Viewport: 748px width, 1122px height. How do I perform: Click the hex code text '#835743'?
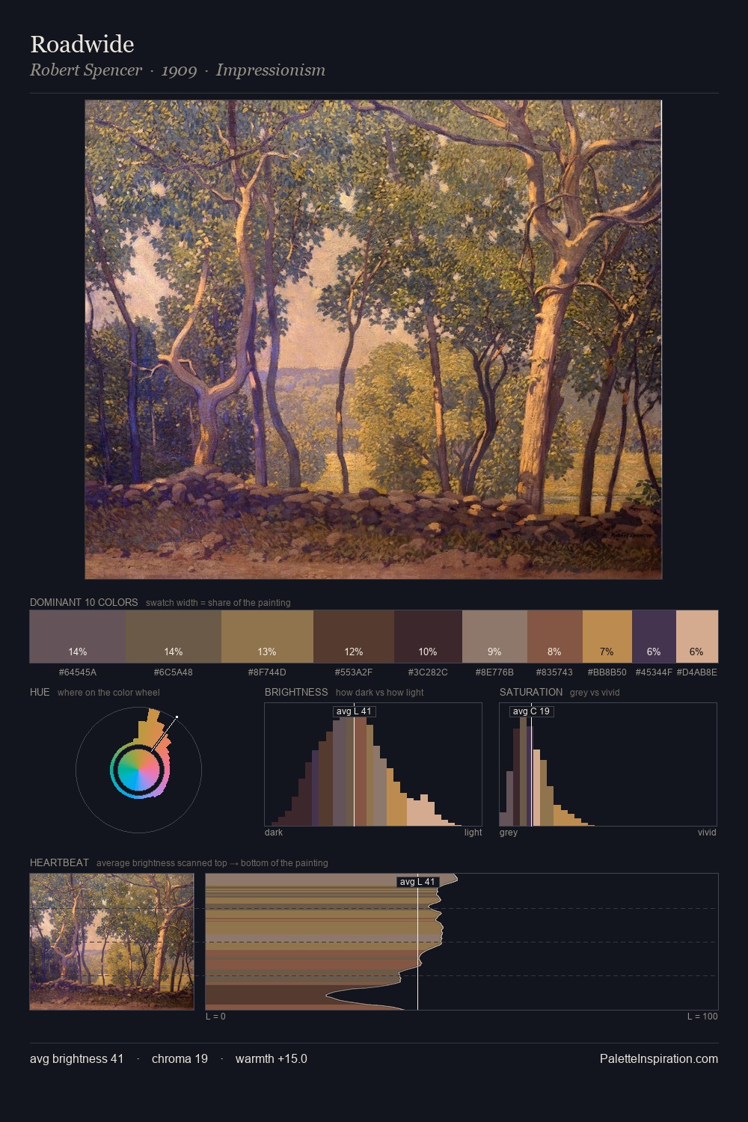[x=554, y=672]
